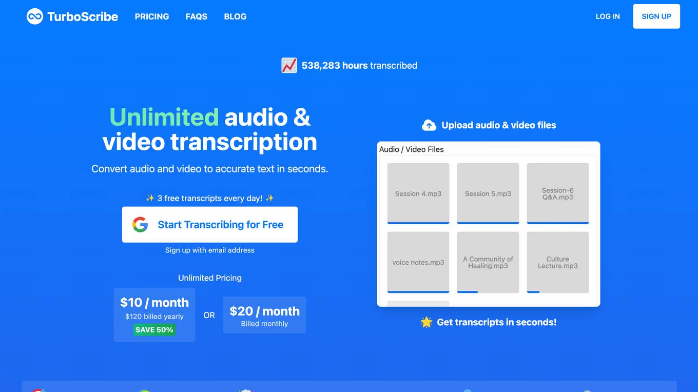Viewport: 698px width, 392px height.
Task: Click A Community of Healing.mp3 tile
Action: pyautogui.click(x=488, y=262)
